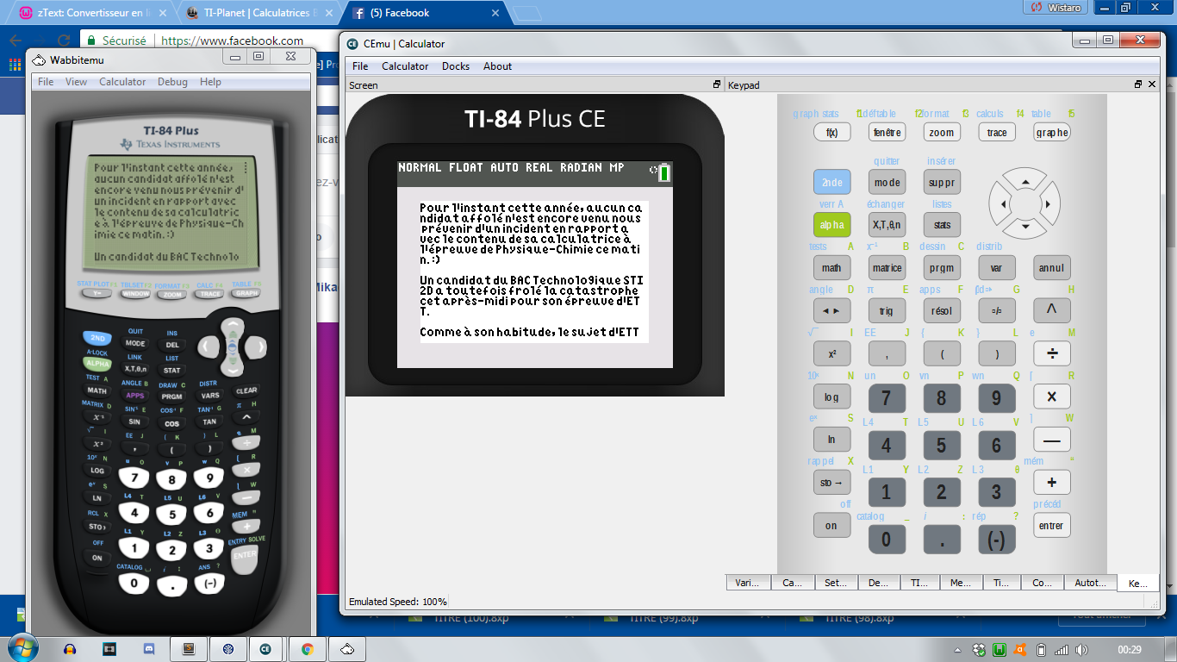Click the Y= key on Wabbitemu calculator
The image size is (1177, 662).
pyautogui.click(x=95, y=293)
